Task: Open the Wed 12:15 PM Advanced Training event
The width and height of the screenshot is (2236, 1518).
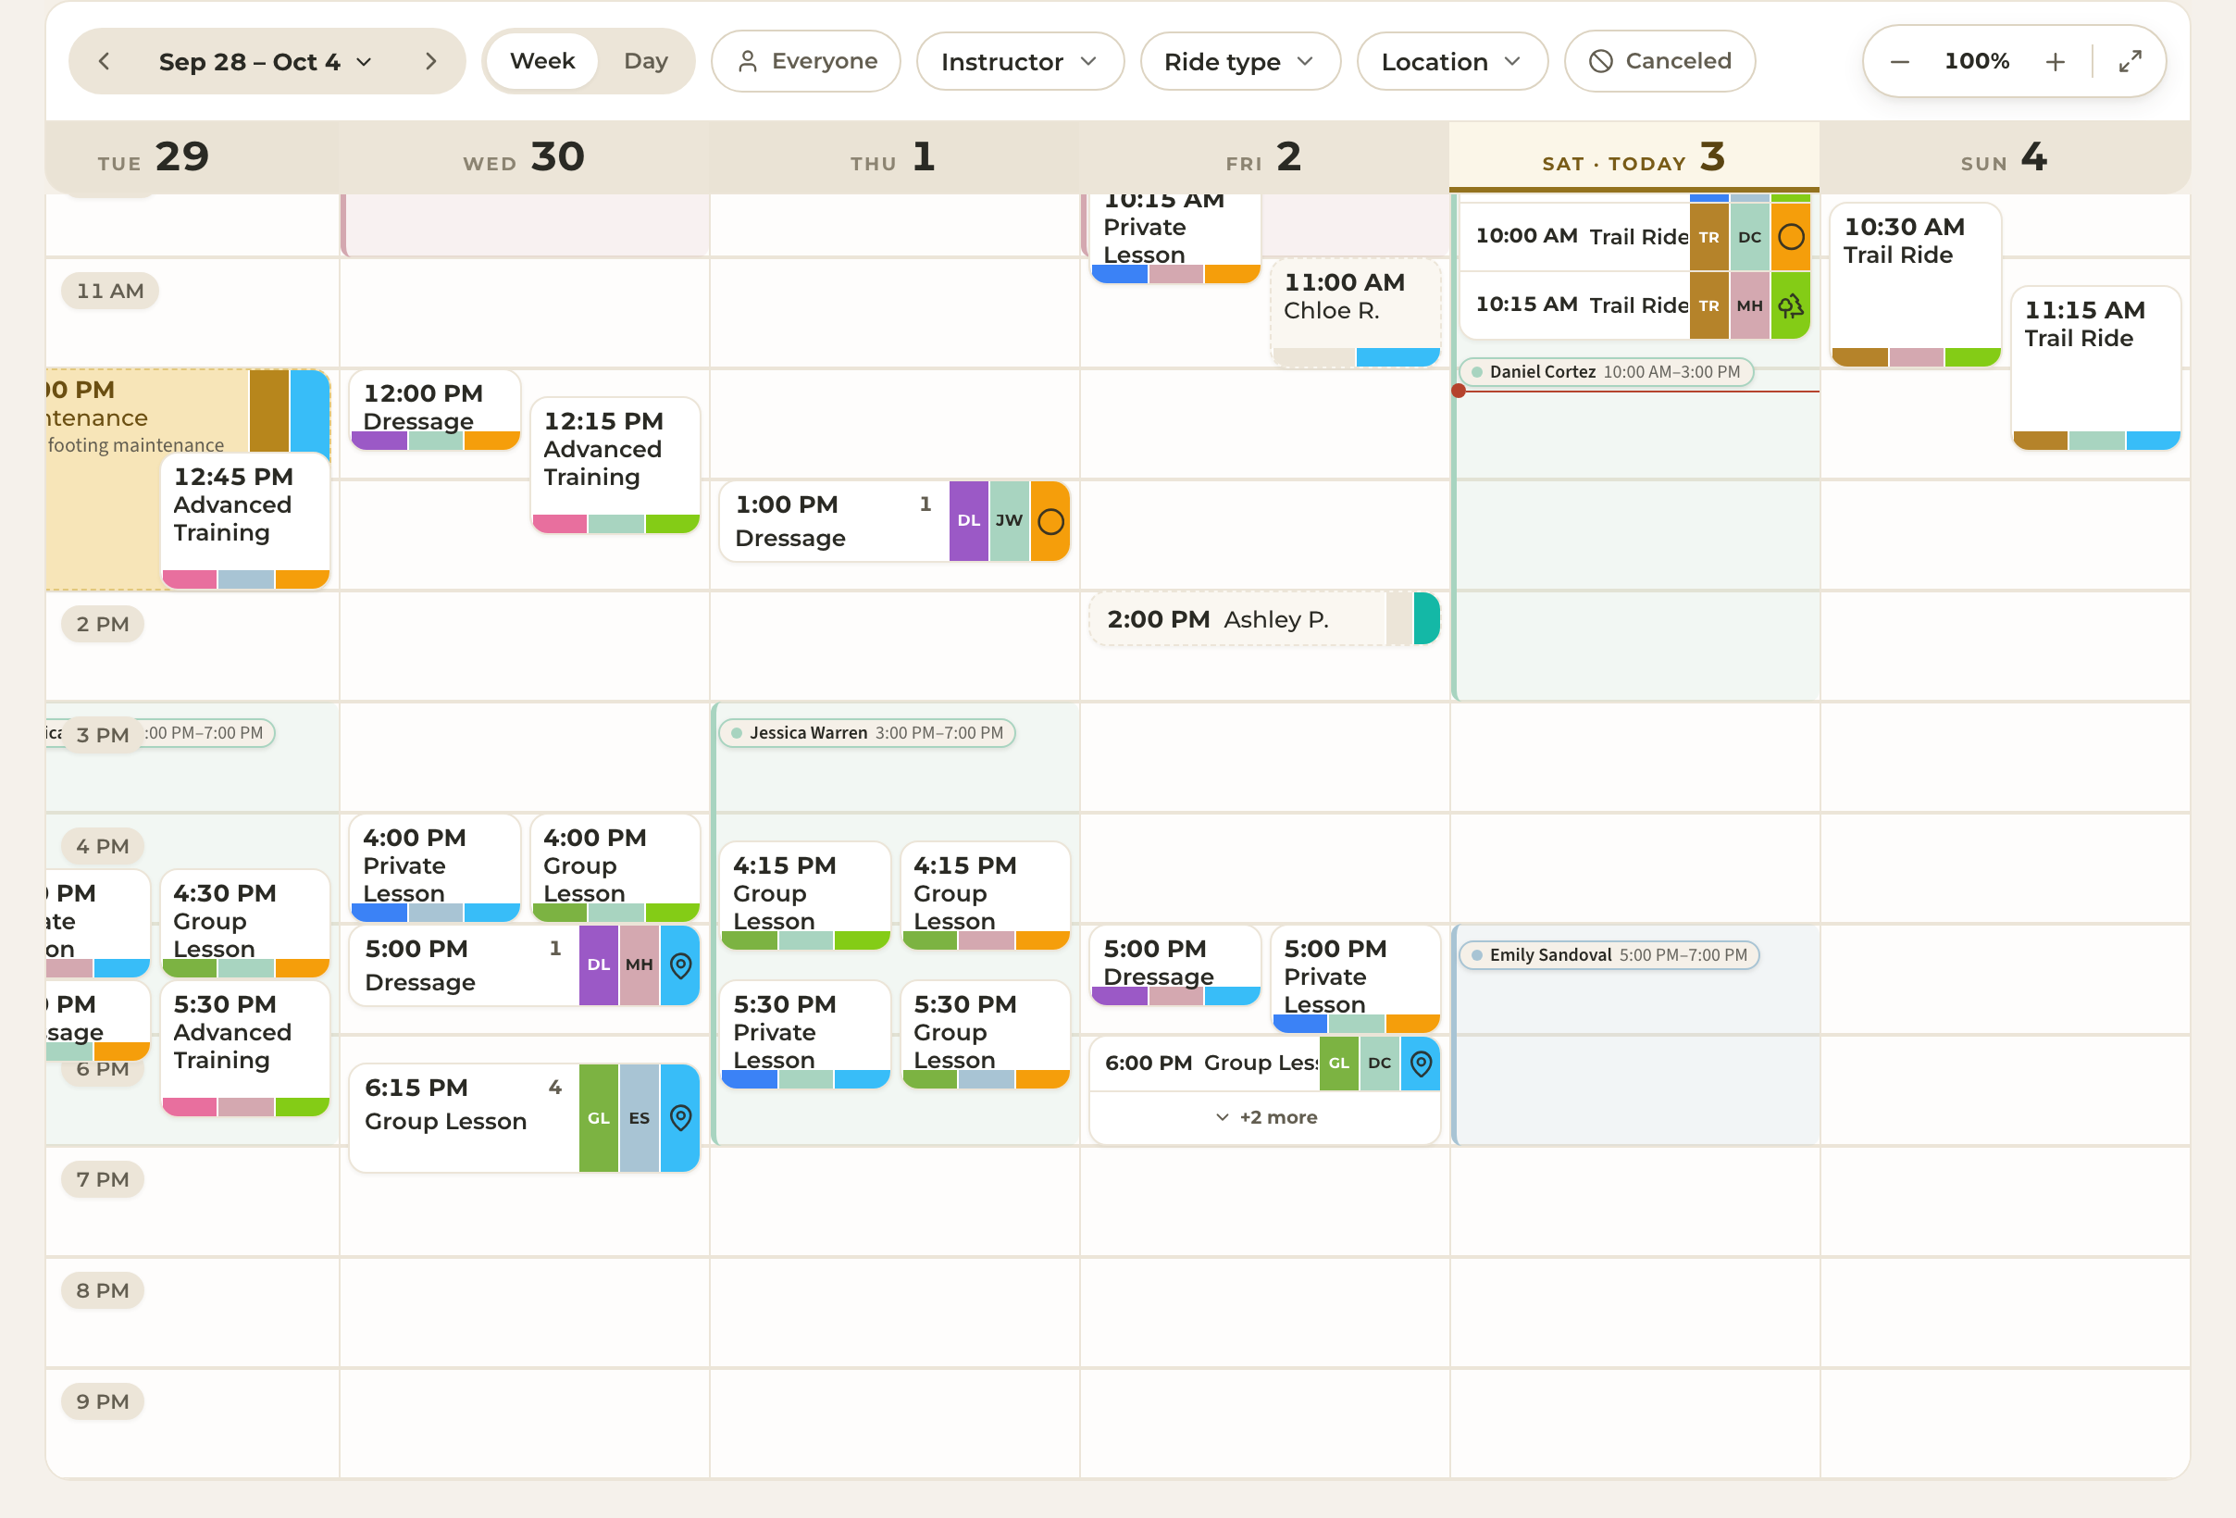Action: pyautogui.click(x=615, y=466)
